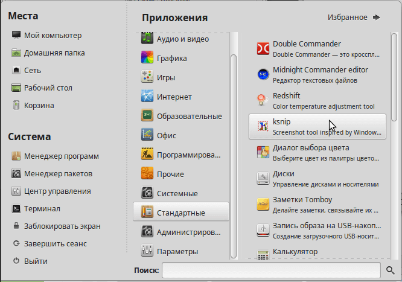Choose the Интернет category label

(x=174, y=97)
